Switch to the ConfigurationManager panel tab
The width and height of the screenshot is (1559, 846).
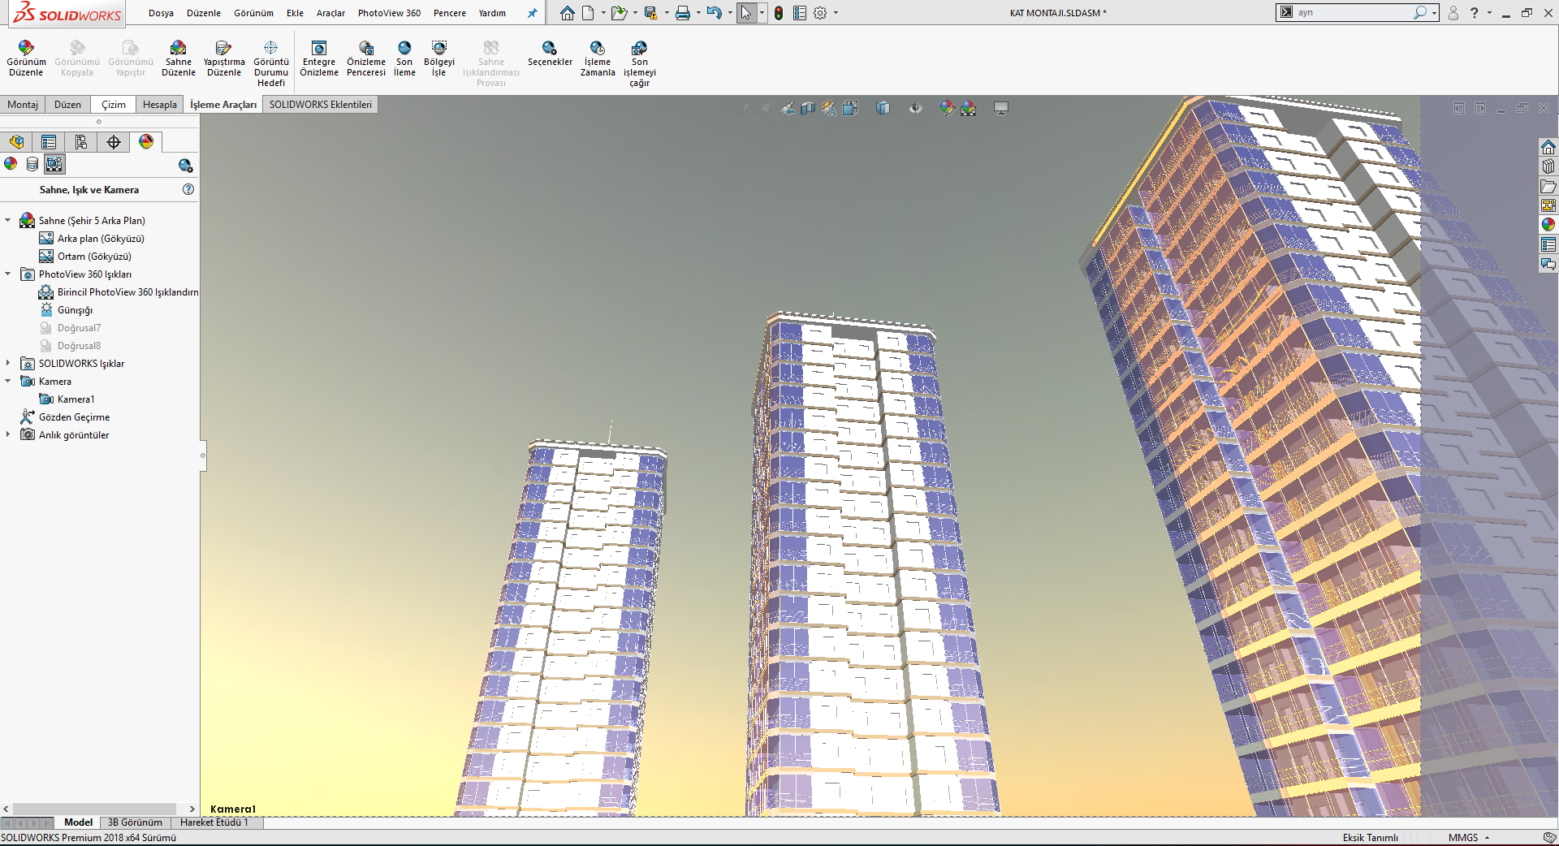pyautogui.click(x=81, y=142)
